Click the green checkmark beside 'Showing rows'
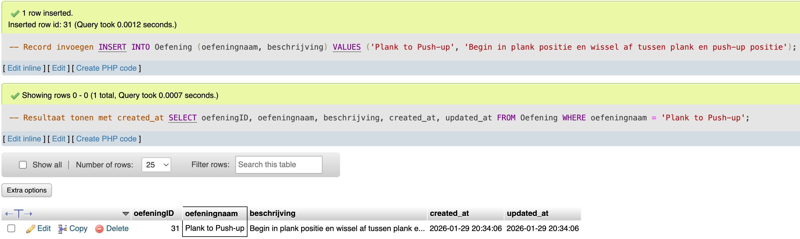The height and width of the screenshot is (239, 800). (x=15, y=96)
